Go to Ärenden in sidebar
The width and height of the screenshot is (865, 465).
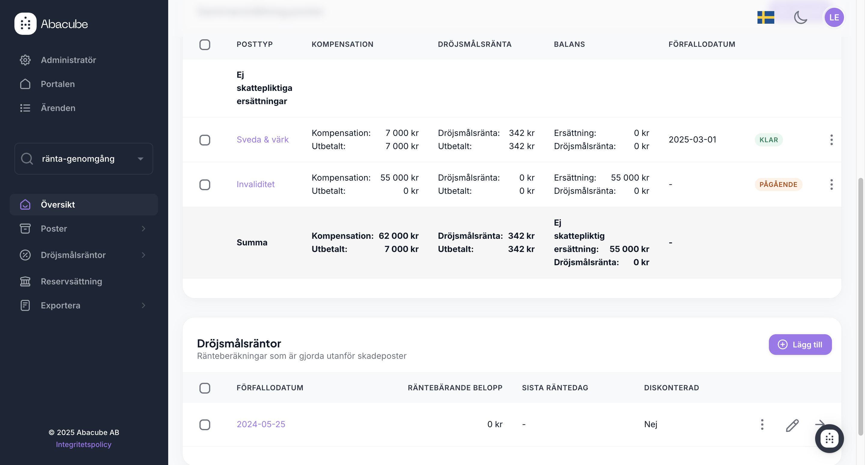(58, 108)
